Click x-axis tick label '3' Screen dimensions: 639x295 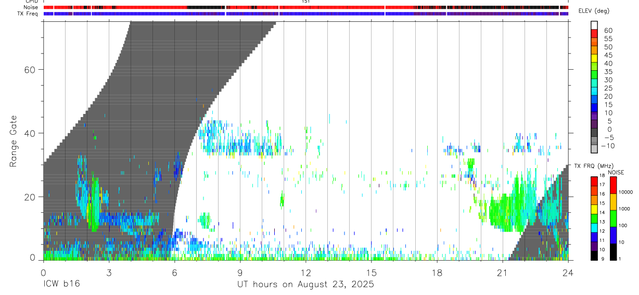[109, 273]
